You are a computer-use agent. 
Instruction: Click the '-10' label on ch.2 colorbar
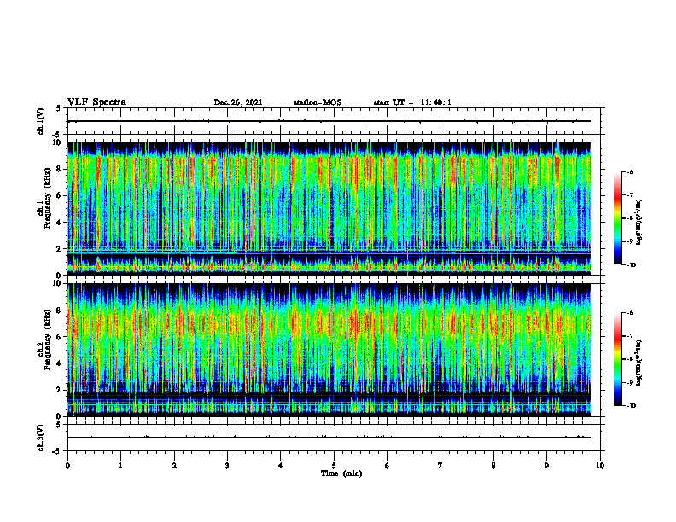[x=631, y=406]
